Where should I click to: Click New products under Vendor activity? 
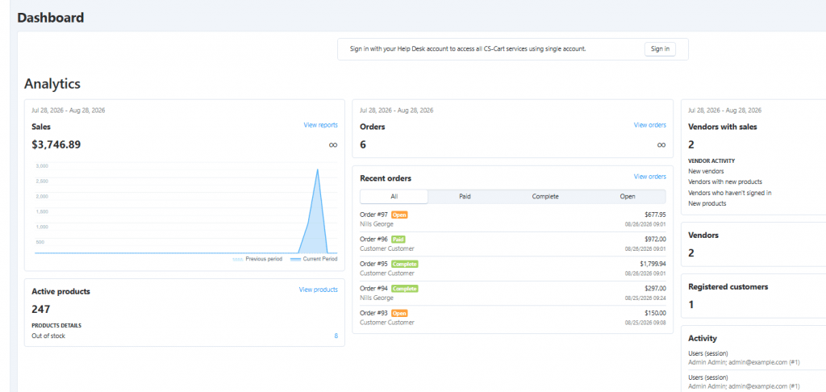coord(707,203)
